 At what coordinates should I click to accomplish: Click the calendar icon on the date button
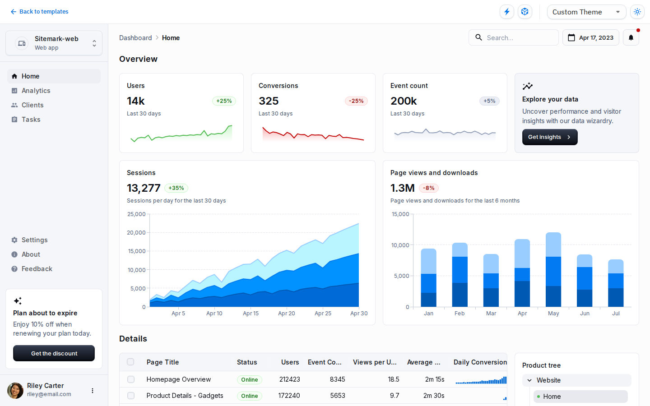571,37
